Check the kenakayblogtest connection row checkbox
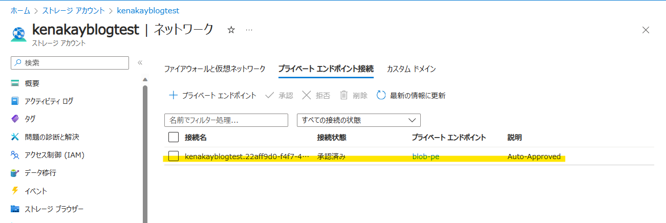 coord(174,157)
